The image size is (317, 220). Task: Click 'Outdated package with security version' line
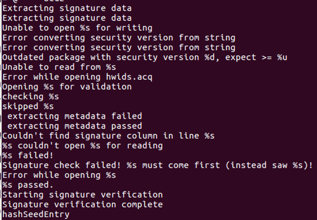tap(144, 57)
